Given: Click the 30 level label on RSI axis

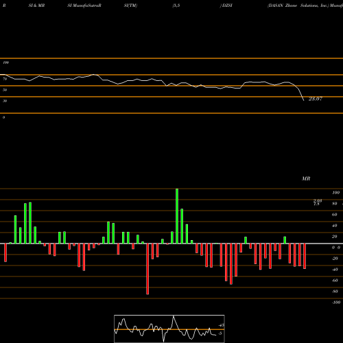Looking at the screenshot, I should pyautogui.click(x=5, y=101).
